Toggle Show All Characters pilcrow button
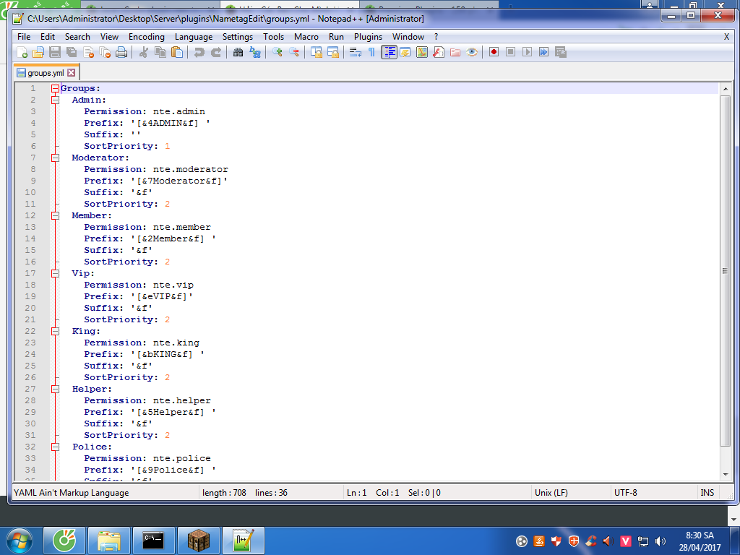The height and width of the screenshot is (555, 740). click(371, 52)
